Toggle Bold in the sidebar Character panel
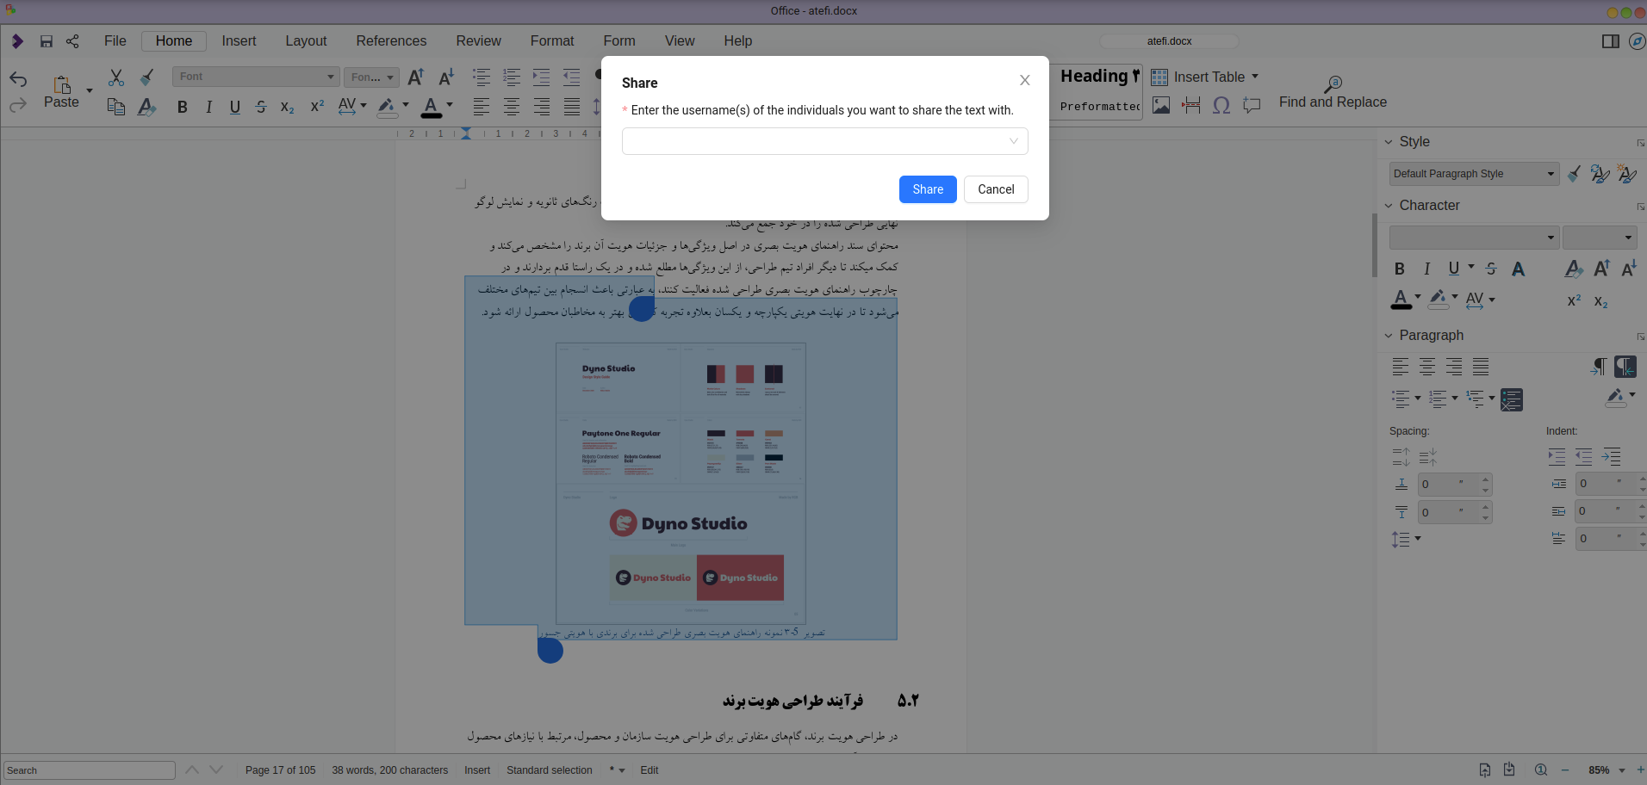Viewport: 1647px width, 785px height. coord(1400,269)
